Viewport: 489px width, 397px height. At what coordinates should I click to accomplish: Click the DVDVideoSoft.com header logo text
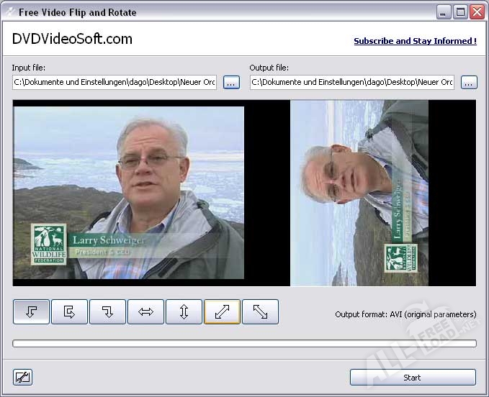point(72,39)
